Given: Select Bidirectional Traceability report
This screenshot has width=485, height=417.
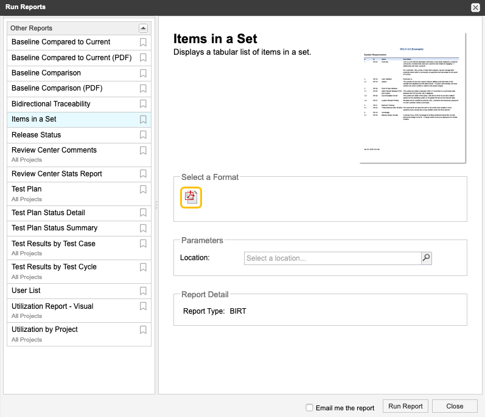Looking at the screenshot, I should [x=79, y=104].
